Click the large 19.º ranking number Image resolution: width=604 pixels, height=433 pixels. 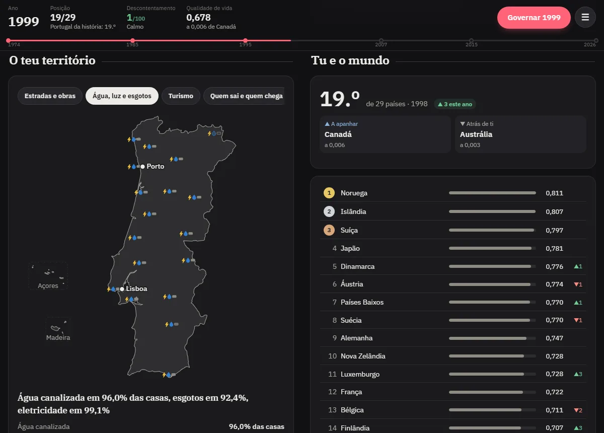pyautogui.click(x=340, y=99)
